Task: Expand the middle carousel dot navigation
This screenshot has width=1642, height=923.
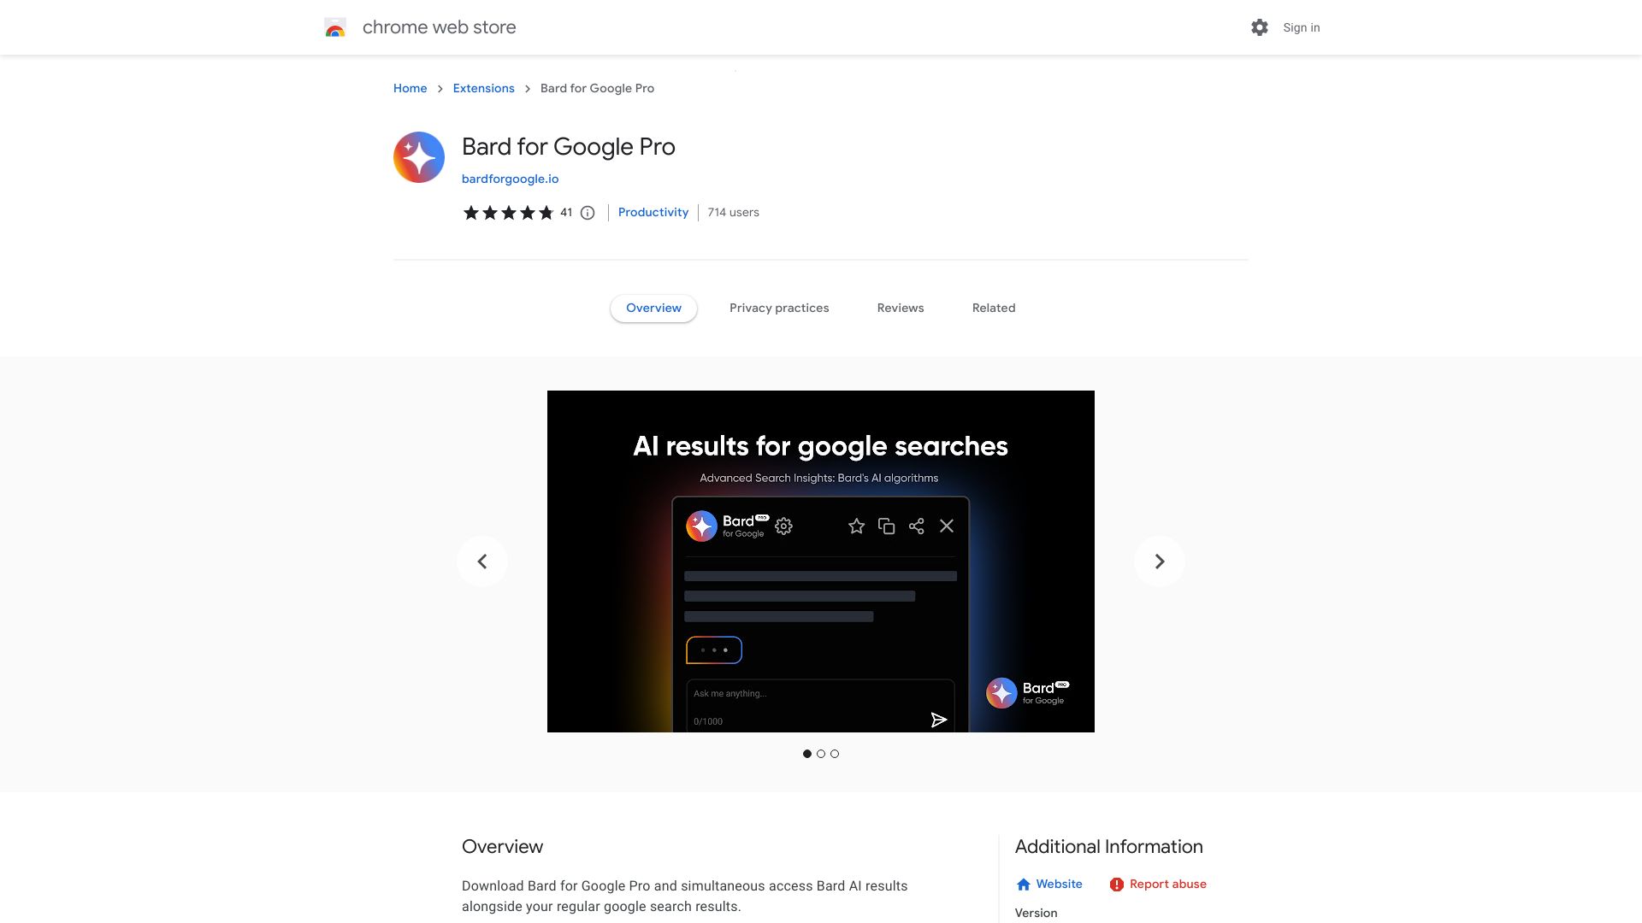Action: 821,754
